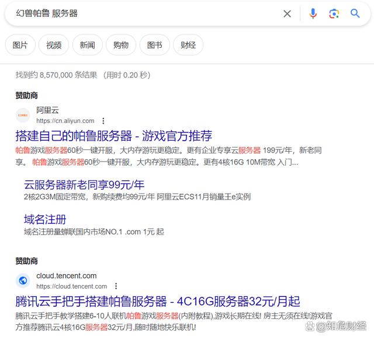Click the 阿里云 site name

[47, 110]
